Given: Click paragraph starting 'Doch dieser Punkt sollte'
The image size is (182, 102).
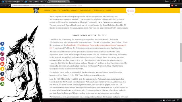Looking at the screenshot, I should [x=86, y=74].
